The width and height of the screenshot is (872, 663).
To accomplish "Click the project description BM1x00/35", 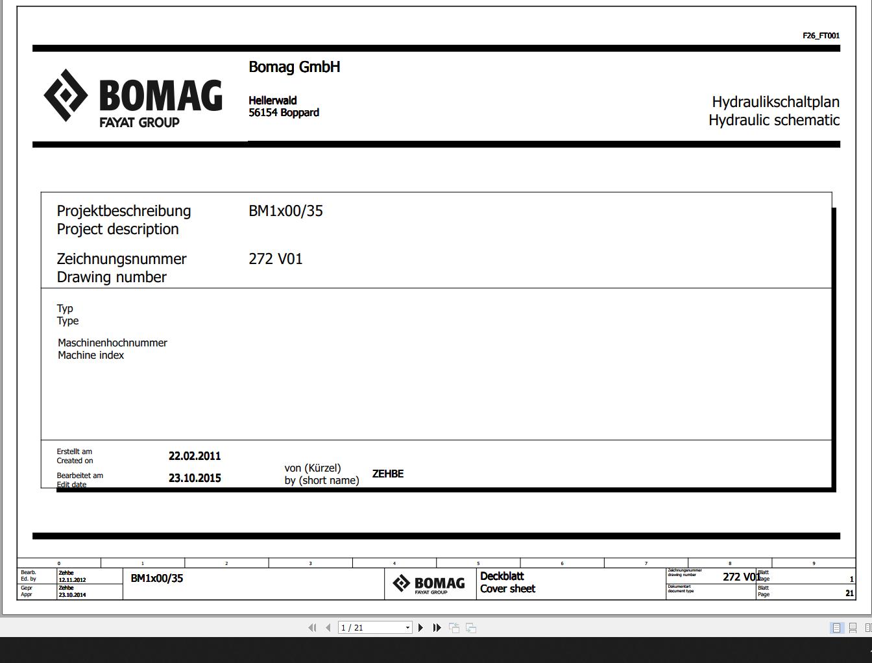I will coord(287,210).
